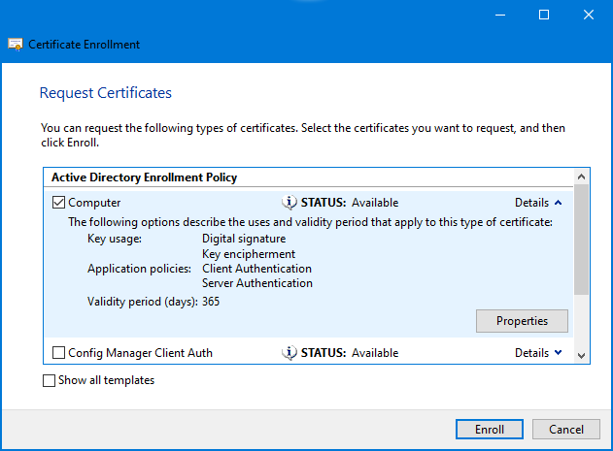Click the info icon beside Config Manager status
613x451 pixels.
click(289, 353)
